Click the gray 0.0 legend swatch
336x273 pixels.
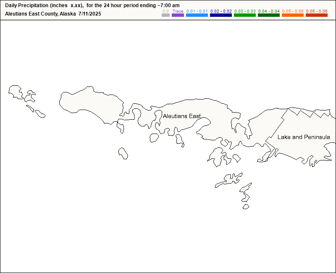pyautogui.click(x=165, y=15)
